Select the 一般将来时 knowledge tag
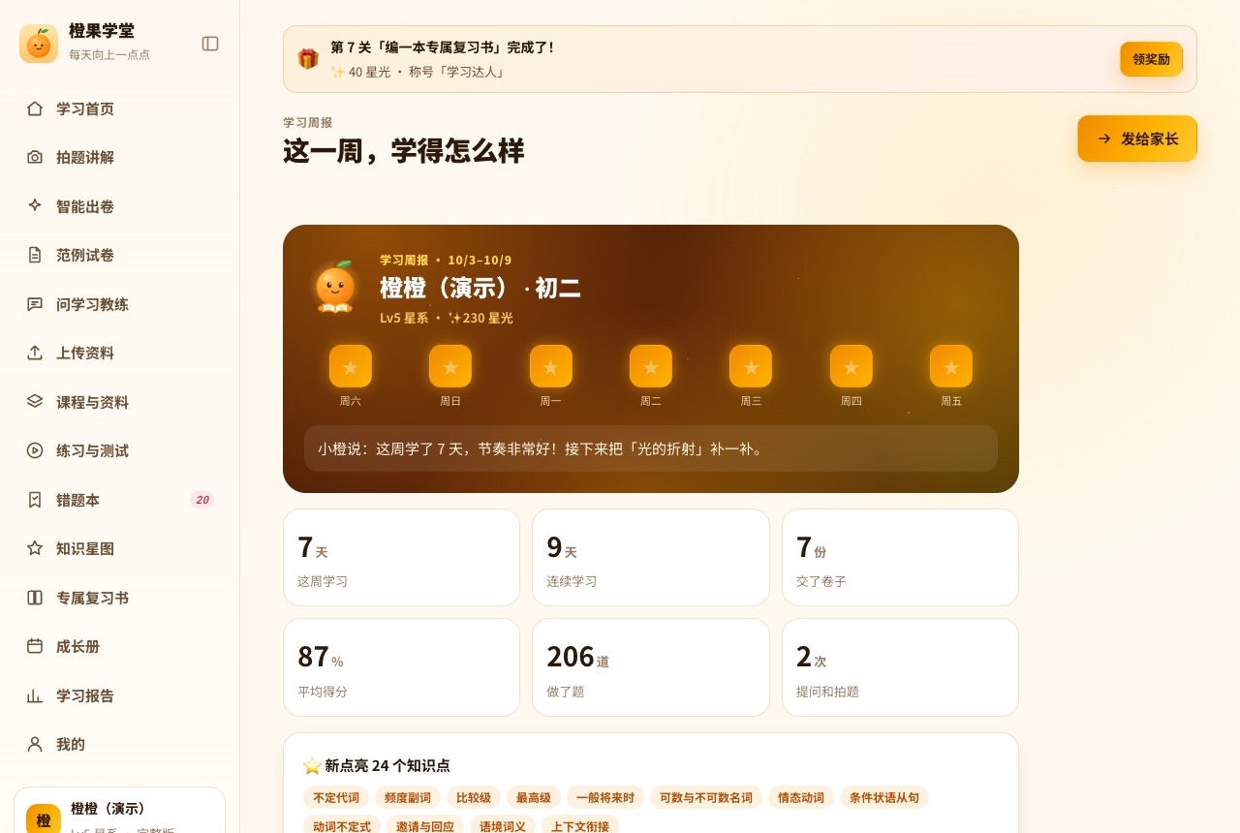This screenshot has height=833, width=1240. tap(605, 797)
